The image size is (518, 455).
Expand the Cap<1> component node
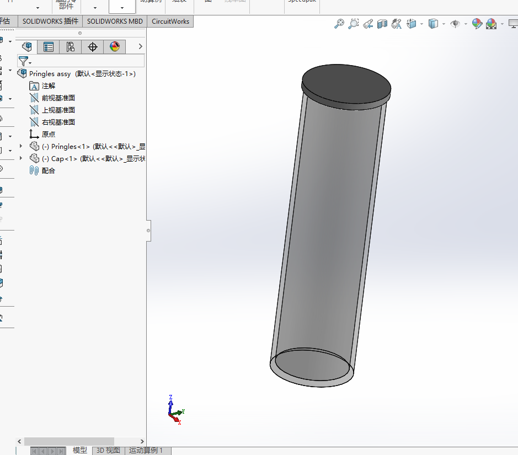coord(21,158)
